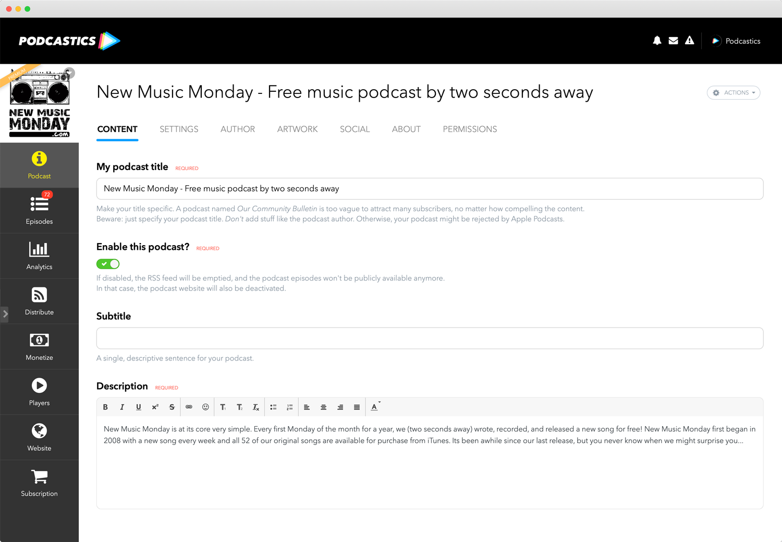This screenshot has height=542, width=782.
Task: Click into the Subtitle input field
Action: tap(430, 339)
